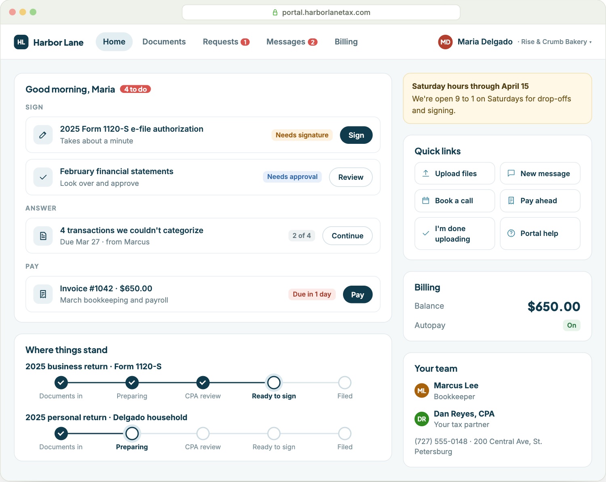This screenshot has height=482, width=606.
Task: Click the checkmark icon in I'm done uploading
Action: pyautogui.click(x=426, y=234)
